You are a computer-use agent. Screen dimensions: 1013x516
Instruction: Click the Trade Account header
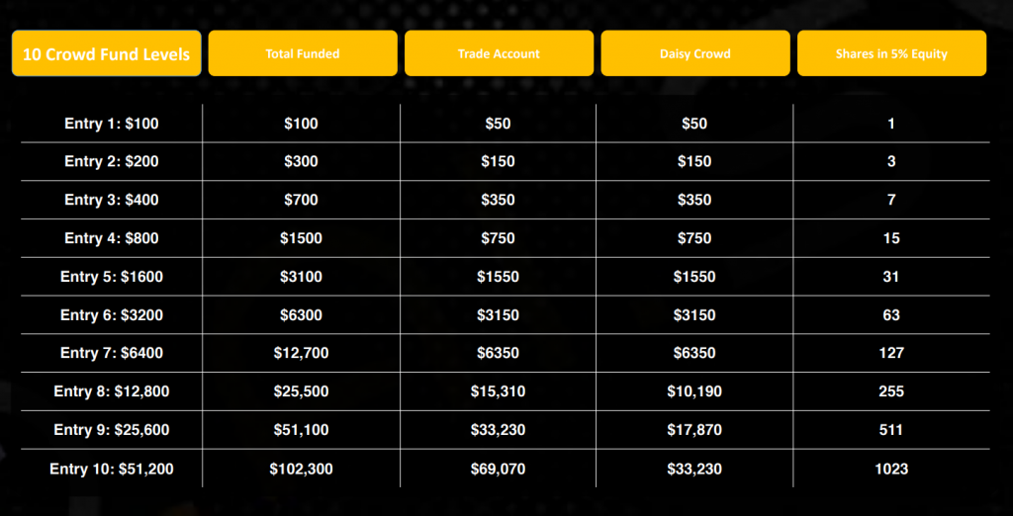[499, 53]
